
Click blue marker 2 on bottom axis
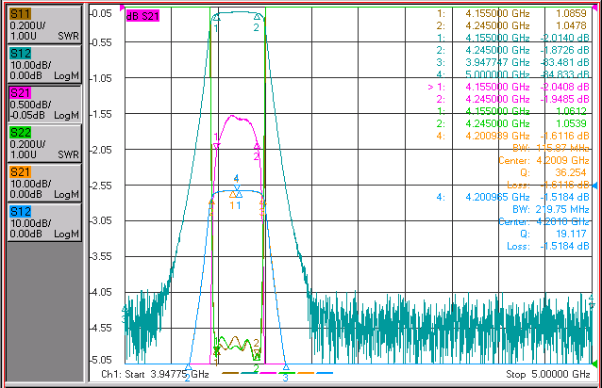[188, 367]
